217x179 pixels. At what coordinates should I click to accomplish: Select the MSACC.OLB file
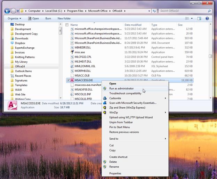82,76
